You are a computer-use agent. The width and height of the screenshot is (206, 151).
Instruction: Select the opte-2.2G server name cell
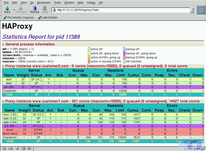(10, 119)
